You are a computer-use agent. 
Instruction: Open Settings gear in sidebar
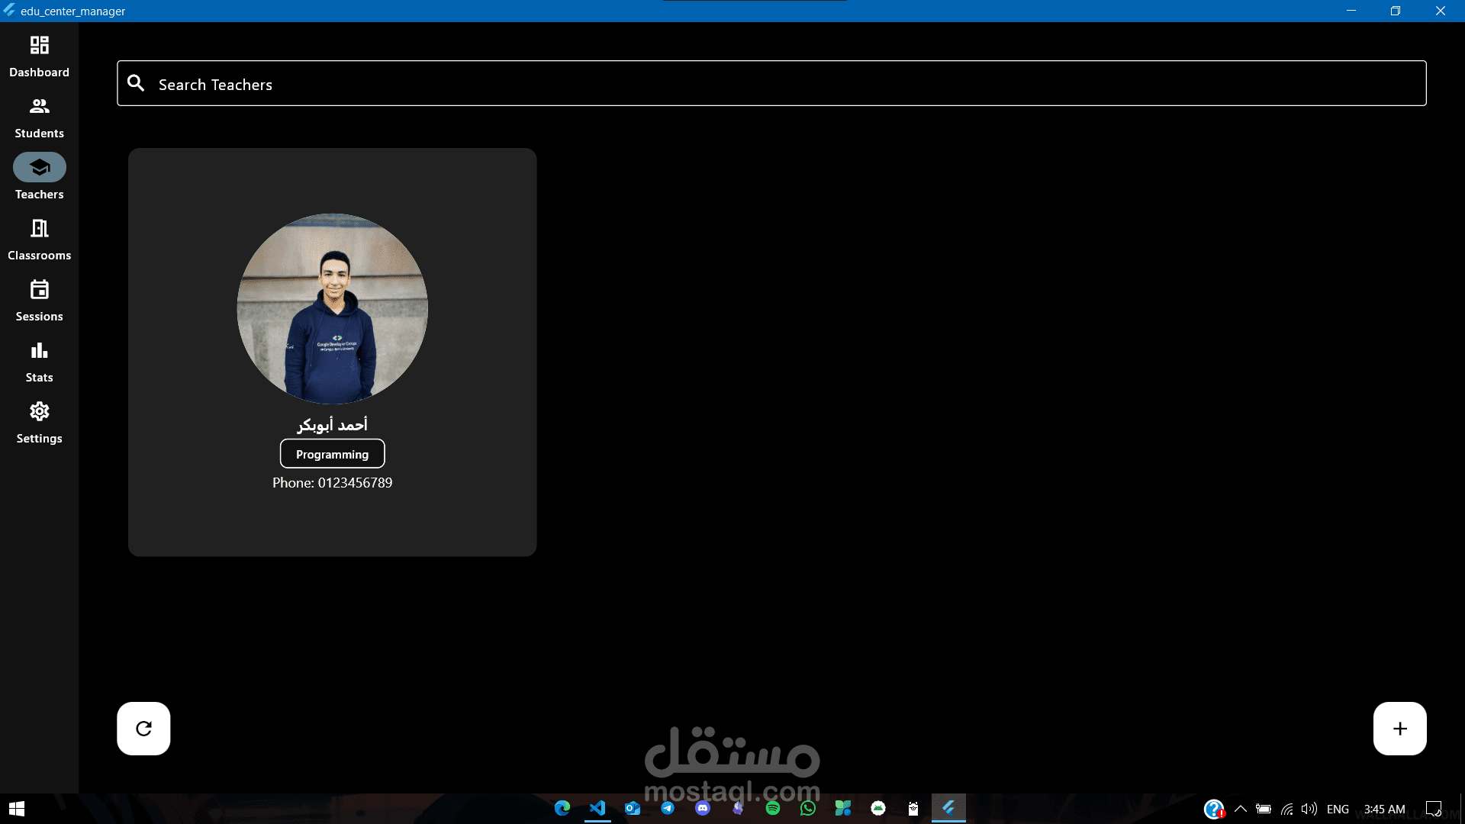click(39, 412)
